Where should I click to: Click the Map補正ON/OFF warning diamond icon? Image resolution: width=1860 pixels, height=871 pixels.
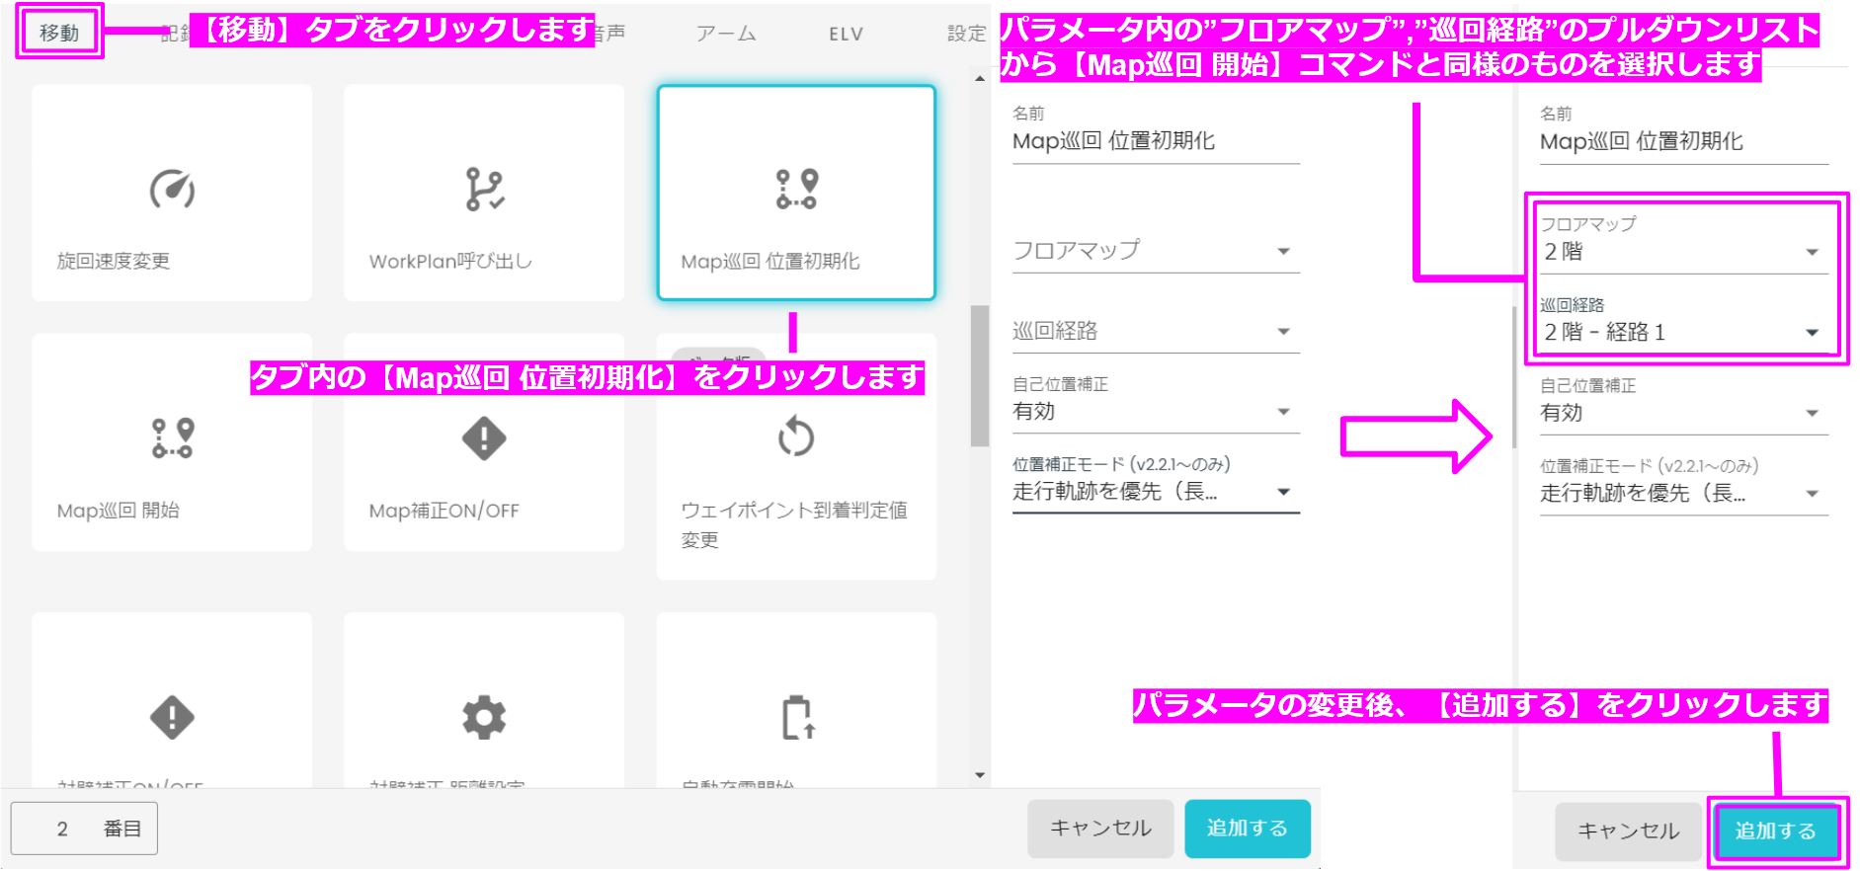click(484, 437)
